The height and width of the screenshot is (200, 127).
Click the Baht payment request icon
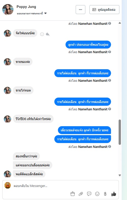pos(105,194)
